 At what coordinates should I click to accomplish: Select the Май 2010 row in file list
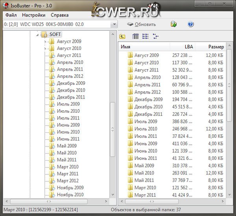[x=144, y=173]
